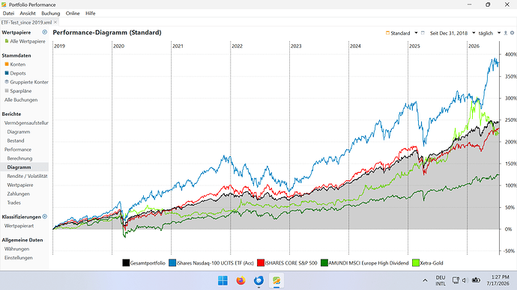
Task: Open the täglich interval dropdown
Action: click(489, 33)
